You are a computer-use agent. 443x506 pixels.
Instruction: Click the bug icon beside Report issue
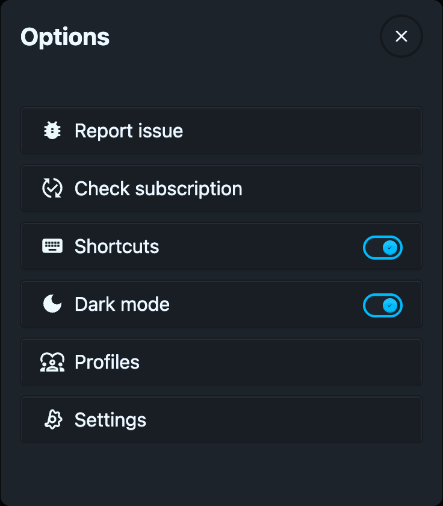[x=52, y=130]
